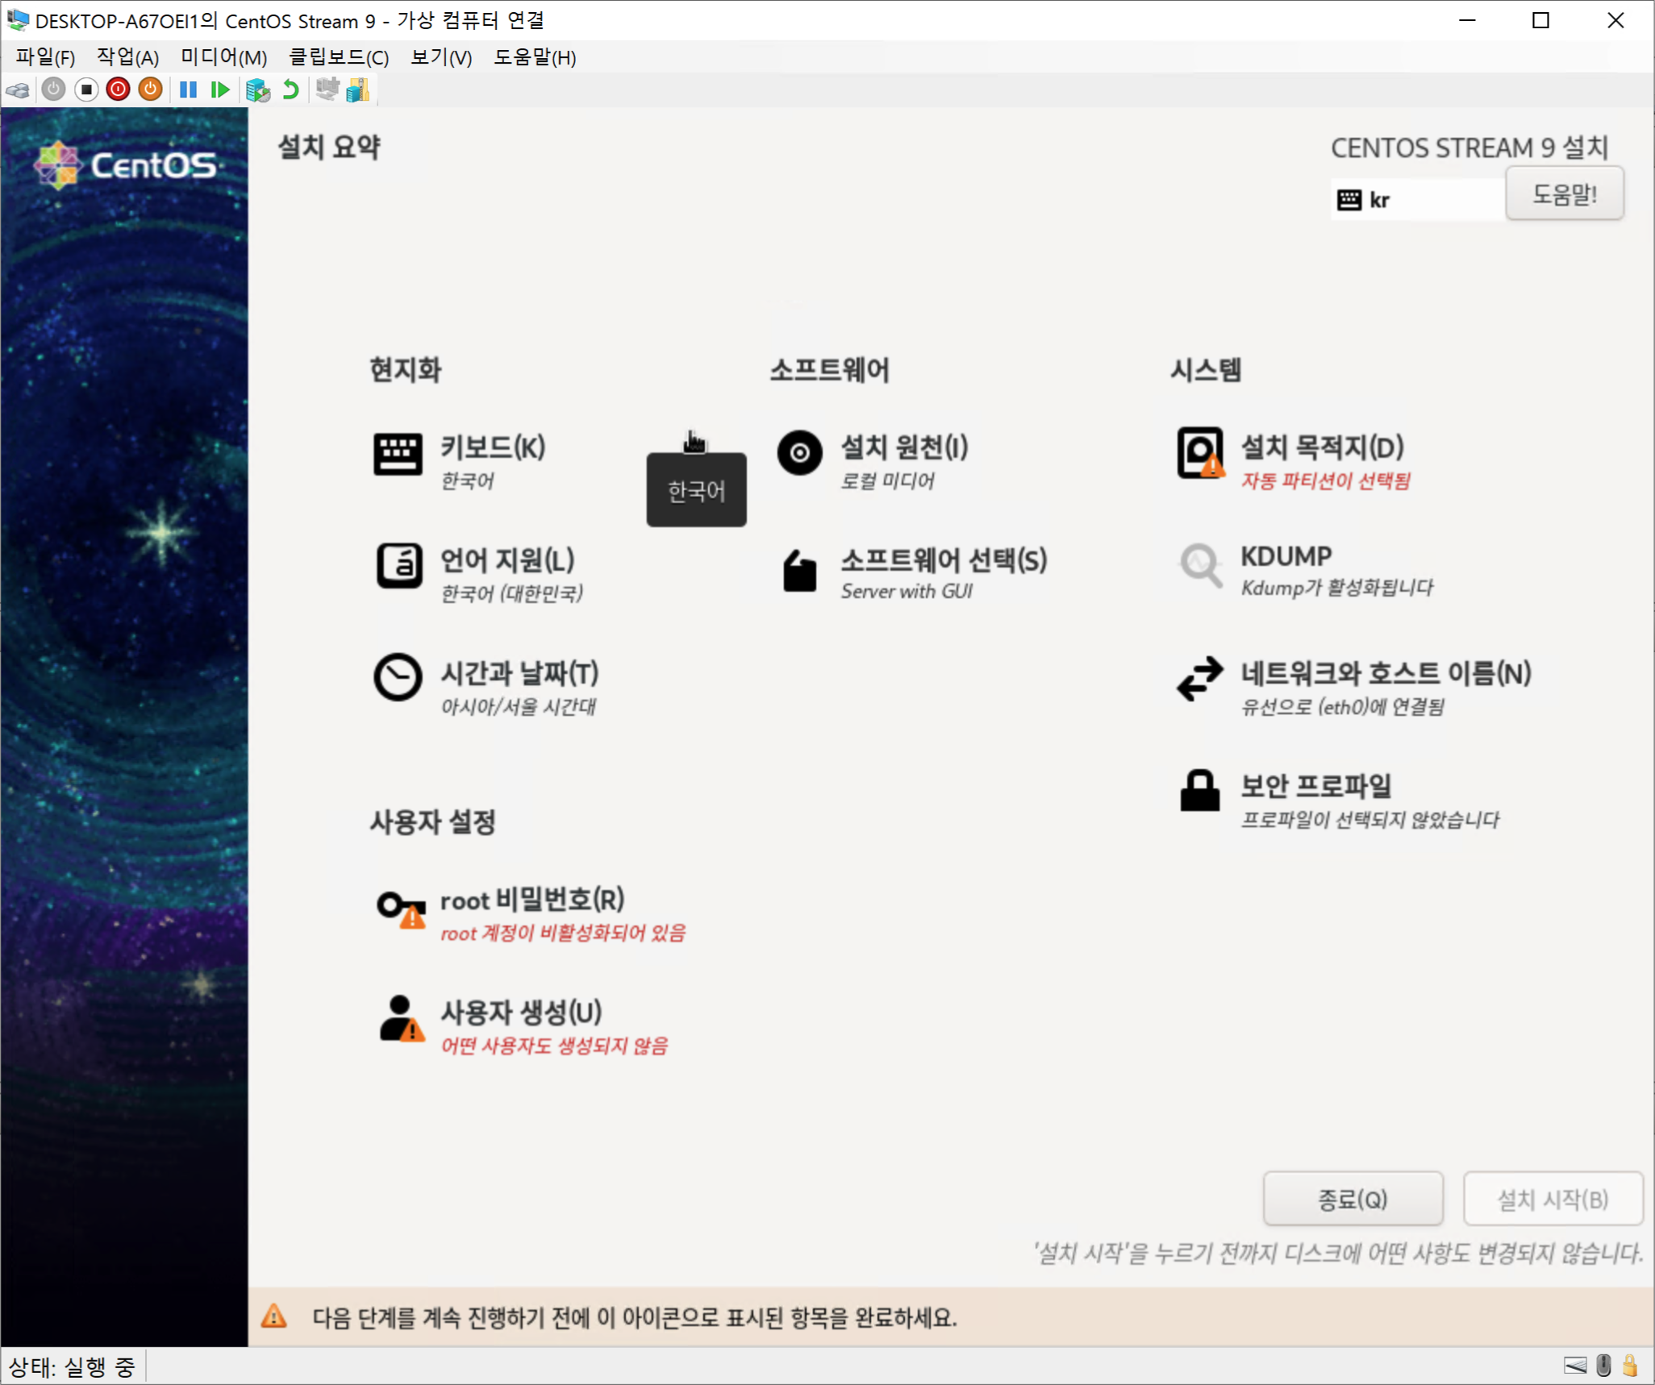Image resolution: width=1655 pixels, height=1385 pixels.
Task: Click the 현지화 section heading
Action: point(405,370)
